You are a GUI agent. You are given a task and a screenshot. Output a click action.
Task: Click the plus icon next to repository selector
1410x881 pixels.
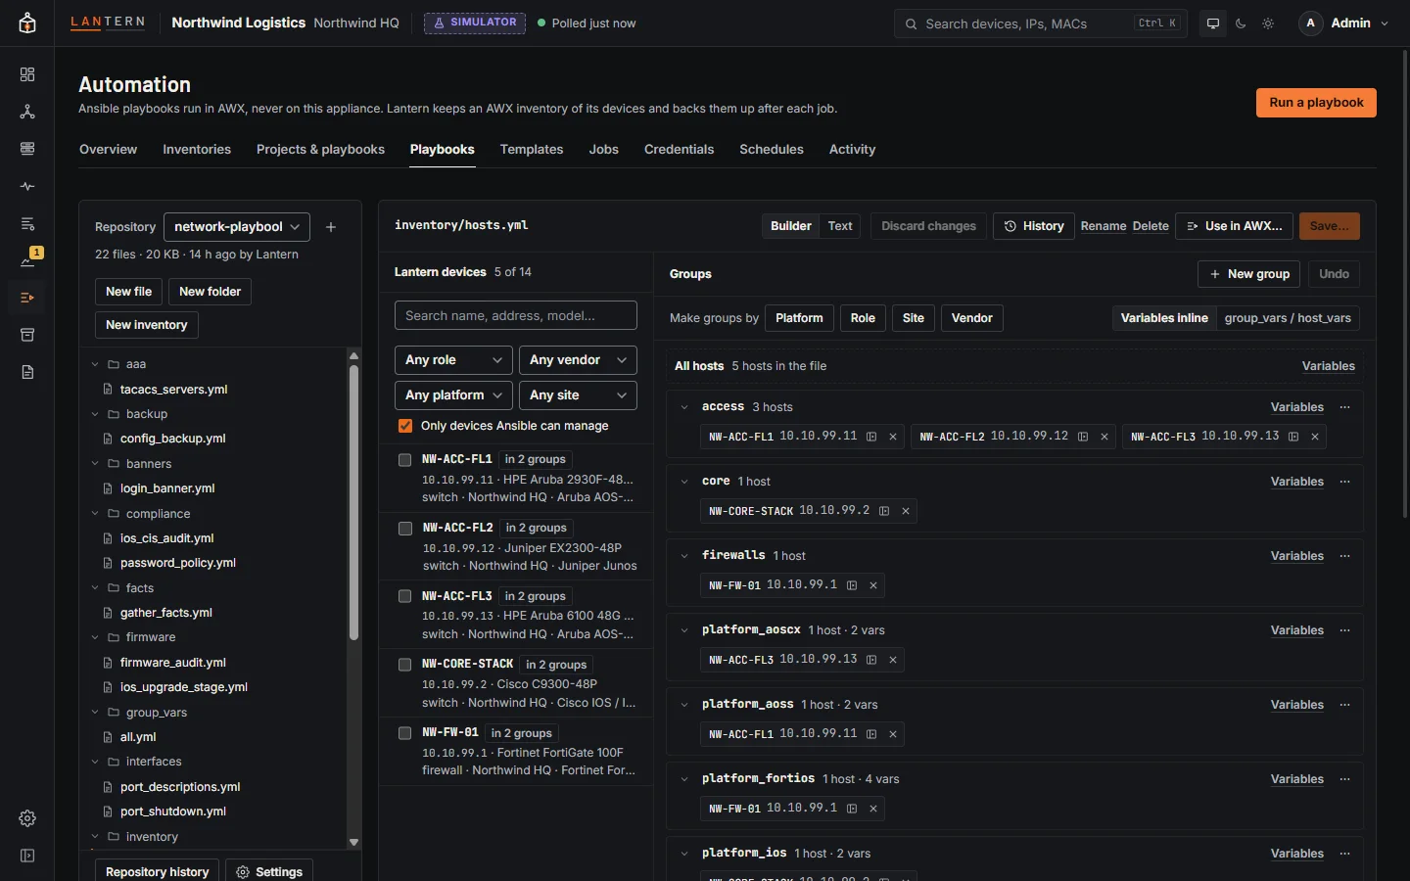pos(331,227)
